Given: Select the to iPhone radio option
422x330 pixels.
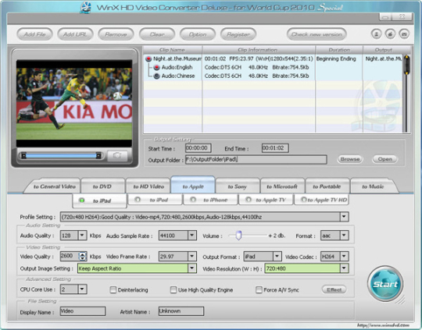Looking at the screenshot, I should [193, 200].
